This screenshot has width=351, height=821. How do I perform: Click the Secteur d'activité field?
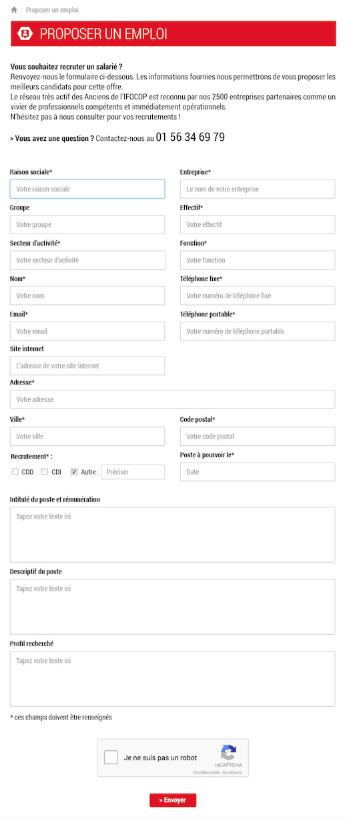[x=87, y=260]
